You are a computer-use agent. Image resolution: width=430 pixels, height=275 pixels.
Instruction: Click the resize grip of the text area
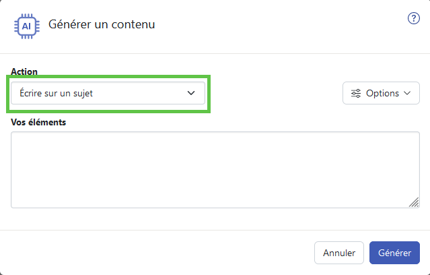pyautogui.click(x=414, y=202)
